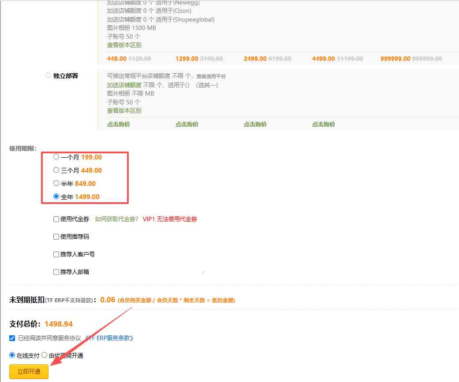Choose the 独立部署 deployment option
The image size is (459, 382).
pos(49,75)
